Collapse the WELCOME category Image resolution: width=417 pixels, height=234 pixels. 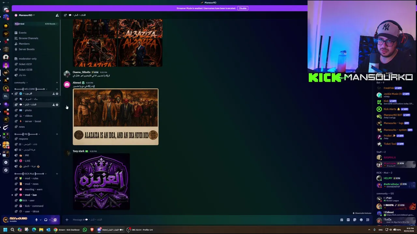[x=31, y=89]
